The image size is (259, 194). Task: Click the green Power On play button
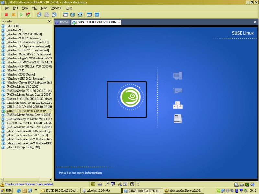pyautogui.click(x=21, y=15)
